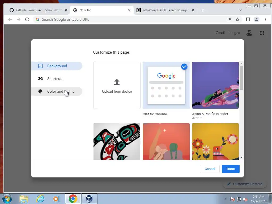
Task: Select the coral pink women illustration thumbnail
Action: coord(166,142)
